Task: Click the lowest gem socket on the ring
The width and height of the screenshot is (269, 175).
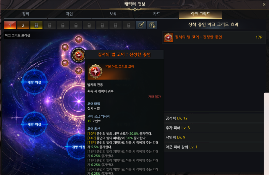Action: click(x=79, y=70)
